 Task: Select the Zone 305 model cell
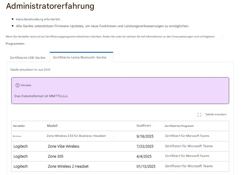pos(56,156)
